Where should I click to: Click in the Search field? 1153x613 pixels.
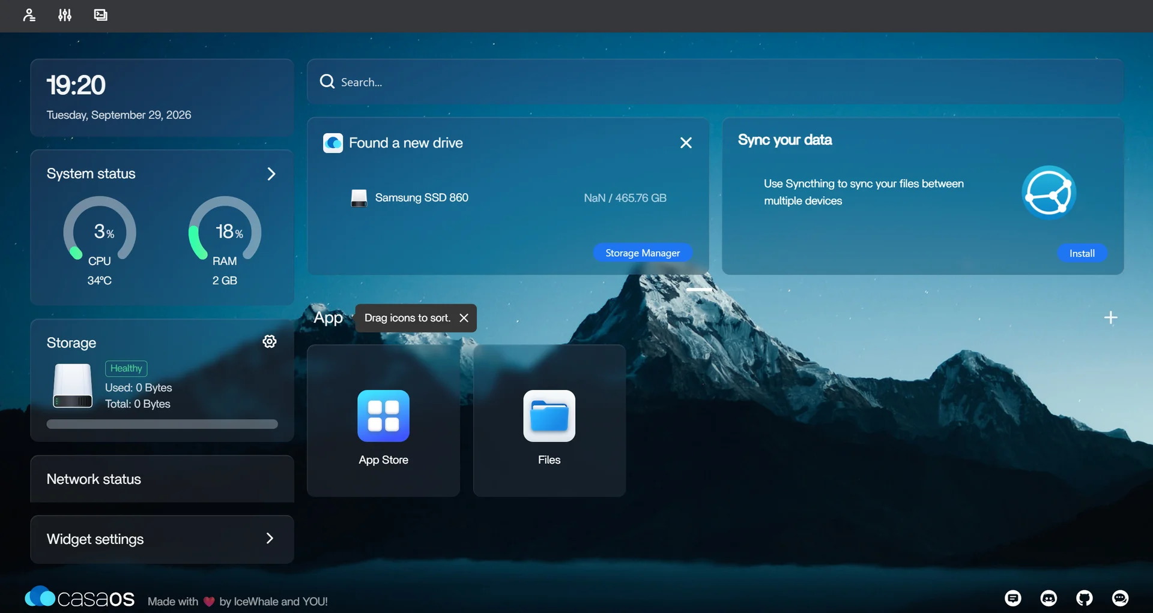point(715,82)
